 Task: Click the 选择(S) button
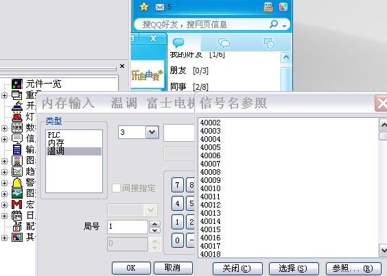(x=294, y=268)
